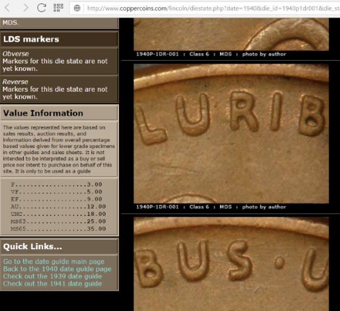
Task: Open the apps grid icon in toolbar
Action: click(x=58, y=8)
